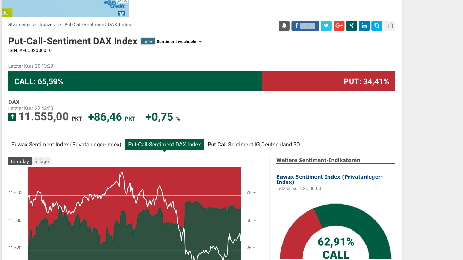This screenshot has width=463, height=260.
Task: Share via the Skype icon
Action: point(377,26)
